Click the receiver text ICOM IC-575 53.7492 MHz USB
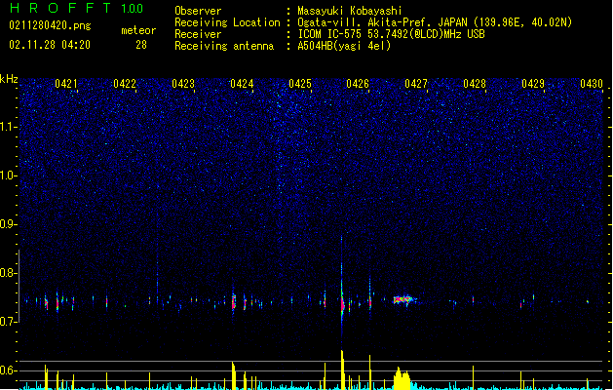Viewport: 613px width, 390px height. click(392, 34)
